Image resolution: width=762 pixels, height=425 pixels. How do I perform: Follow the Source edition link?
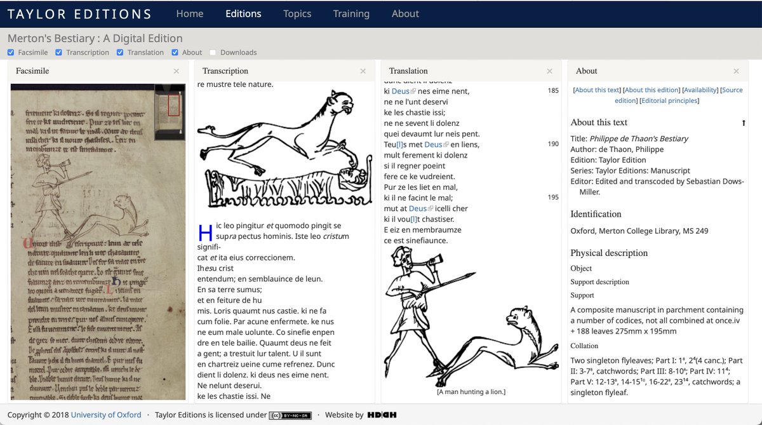678,95
